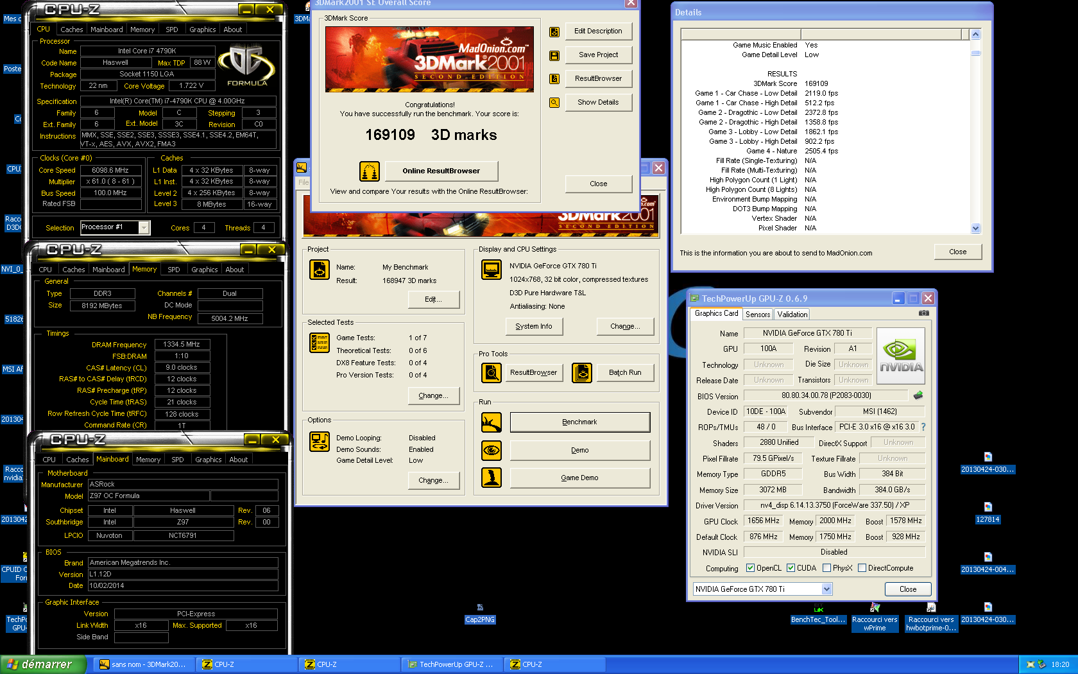Open the Graphics tab in middle CPU-Z window
Image resolution: width=1078 pixels, height=674 pixels.
point(205,270)
